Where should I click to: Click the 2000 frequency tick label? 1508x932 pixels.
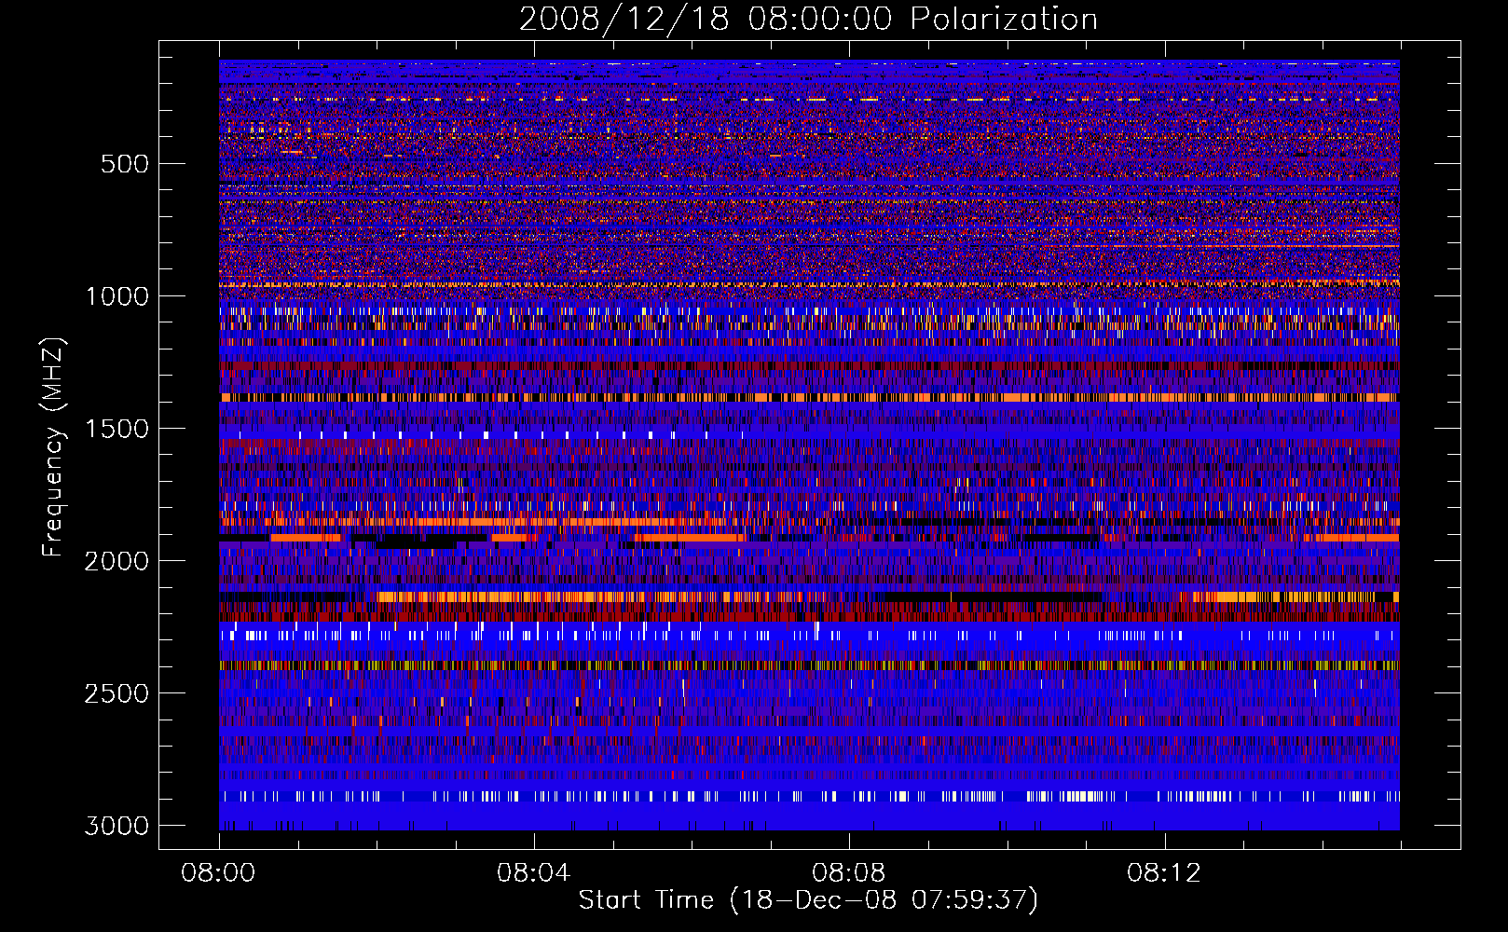(x=117, y=561)
